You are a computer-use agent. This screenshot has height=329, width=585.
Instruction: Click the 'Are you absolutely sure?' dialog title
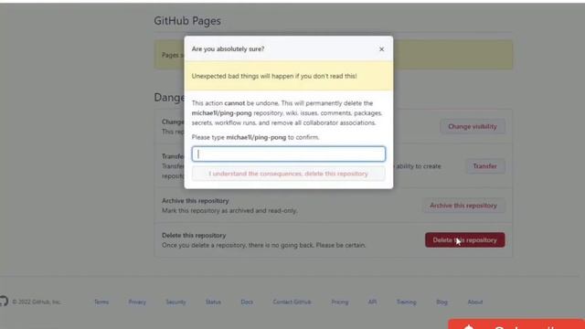click(228, 48)
